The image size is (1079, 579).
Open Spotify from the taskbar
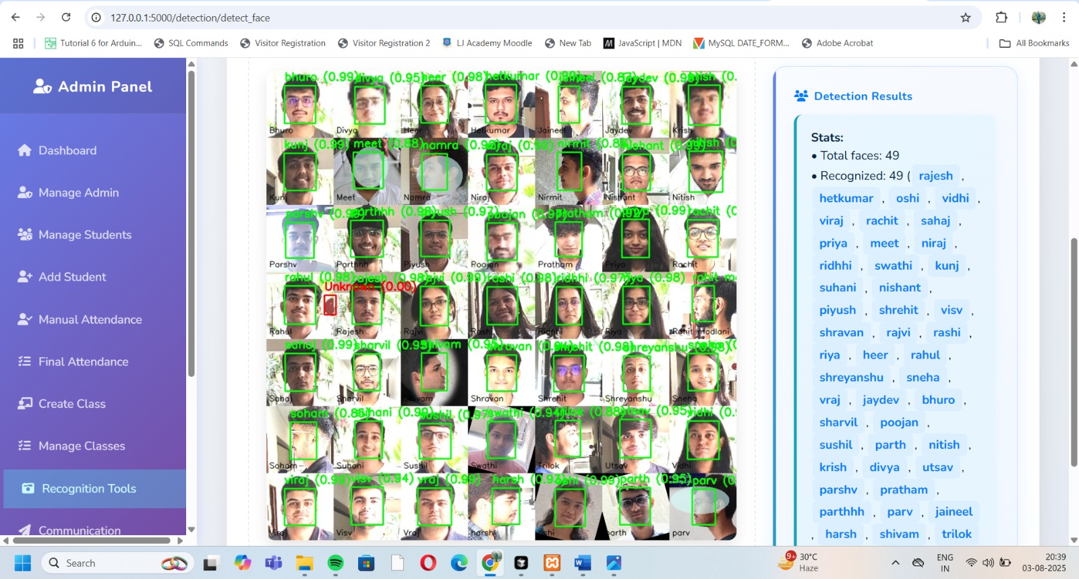(335, 563)
